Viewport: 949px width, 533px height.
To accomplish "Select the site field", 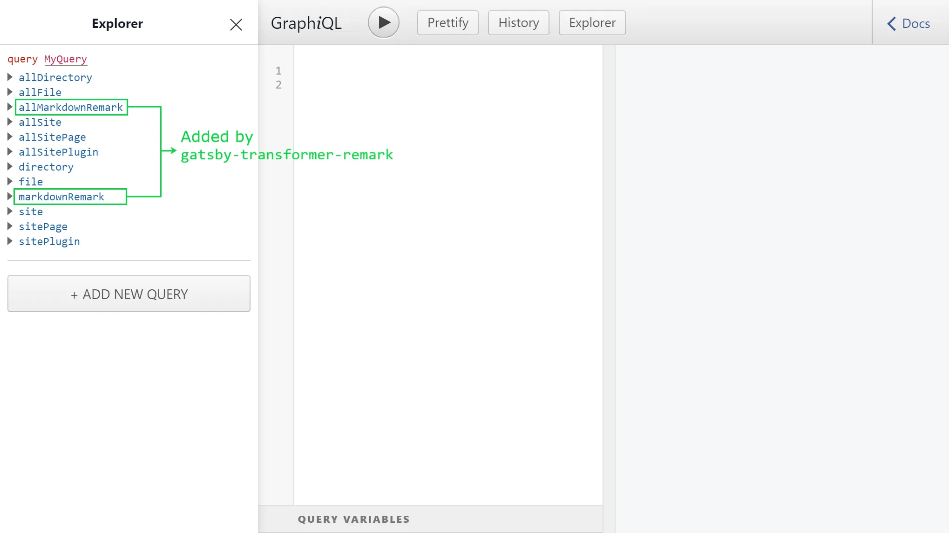I will 31,212.
